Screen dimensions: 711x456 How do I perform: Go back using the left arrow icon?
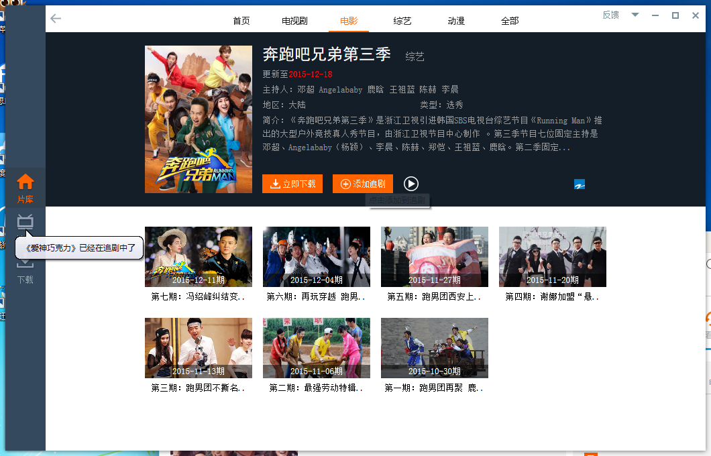coord(56,19)
